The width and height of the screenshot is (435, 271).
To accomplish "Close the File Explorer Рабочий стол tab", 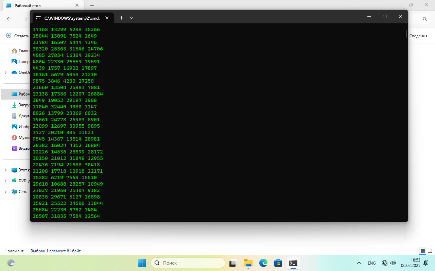I will point(77,5).
